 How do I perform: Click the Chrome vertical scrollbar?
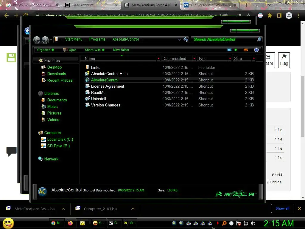click(x=303, y=106)
